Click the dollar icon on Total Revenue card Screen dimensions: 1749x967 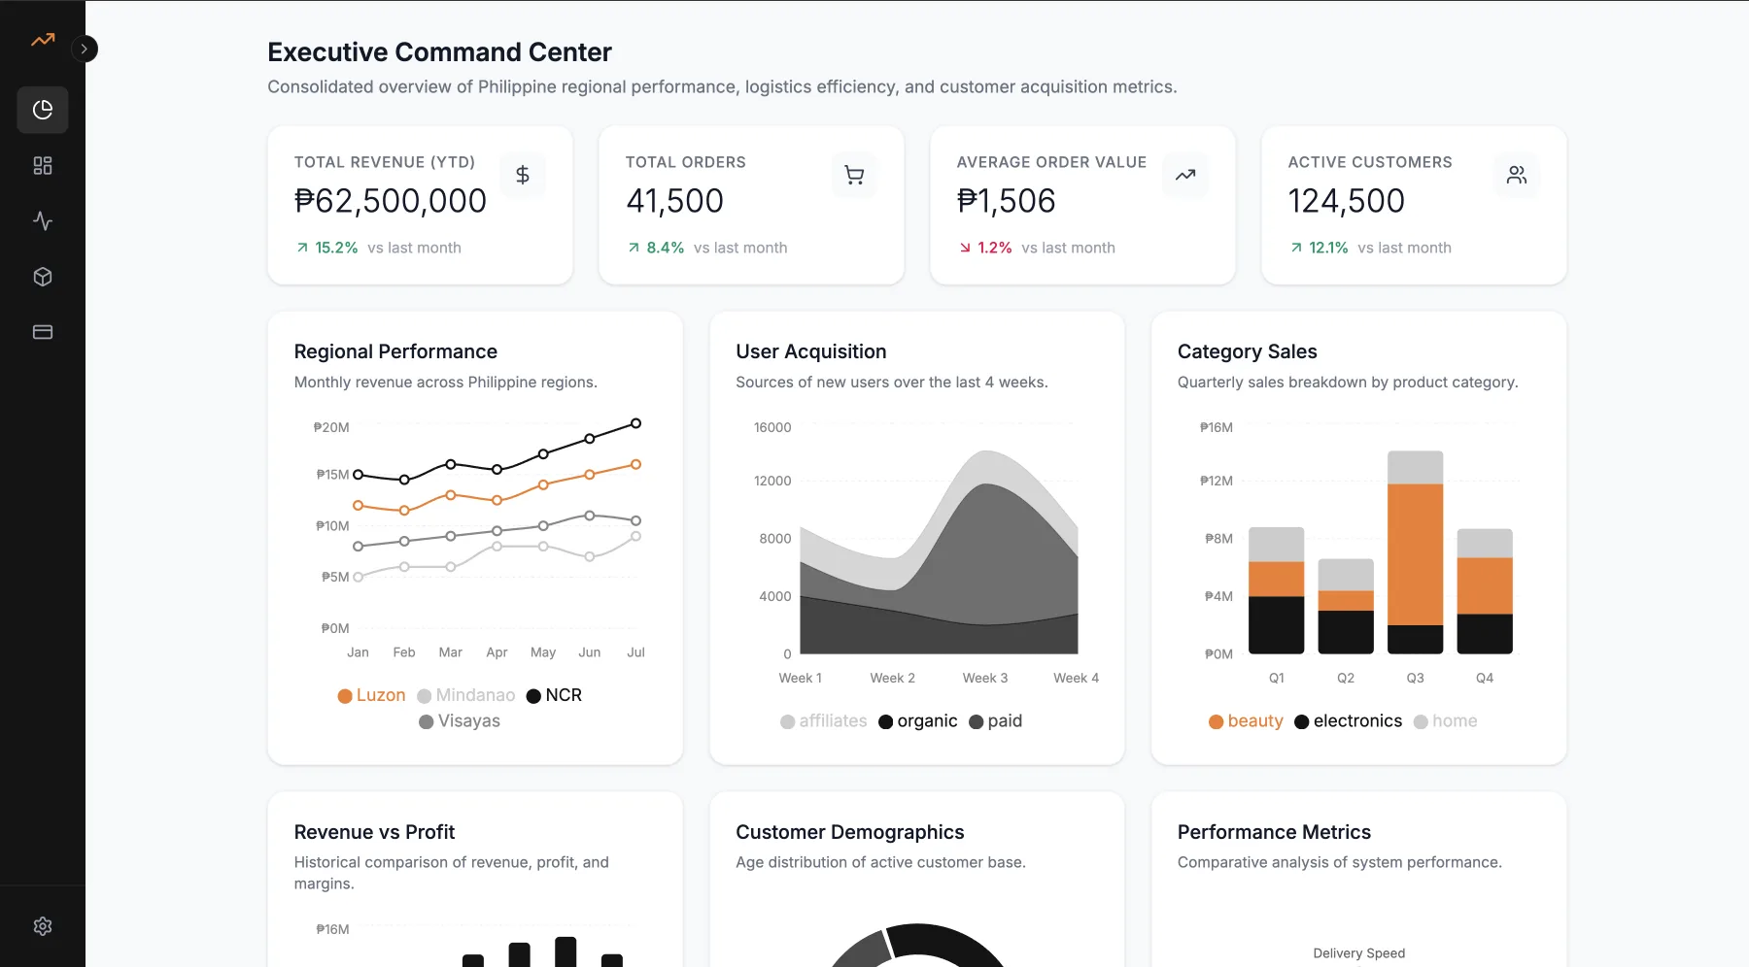tap(523, 175)
